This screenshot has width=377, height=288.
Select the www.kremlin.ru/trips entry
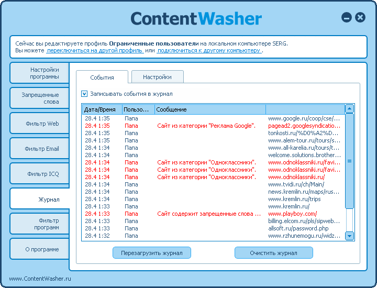coord(213,199)
